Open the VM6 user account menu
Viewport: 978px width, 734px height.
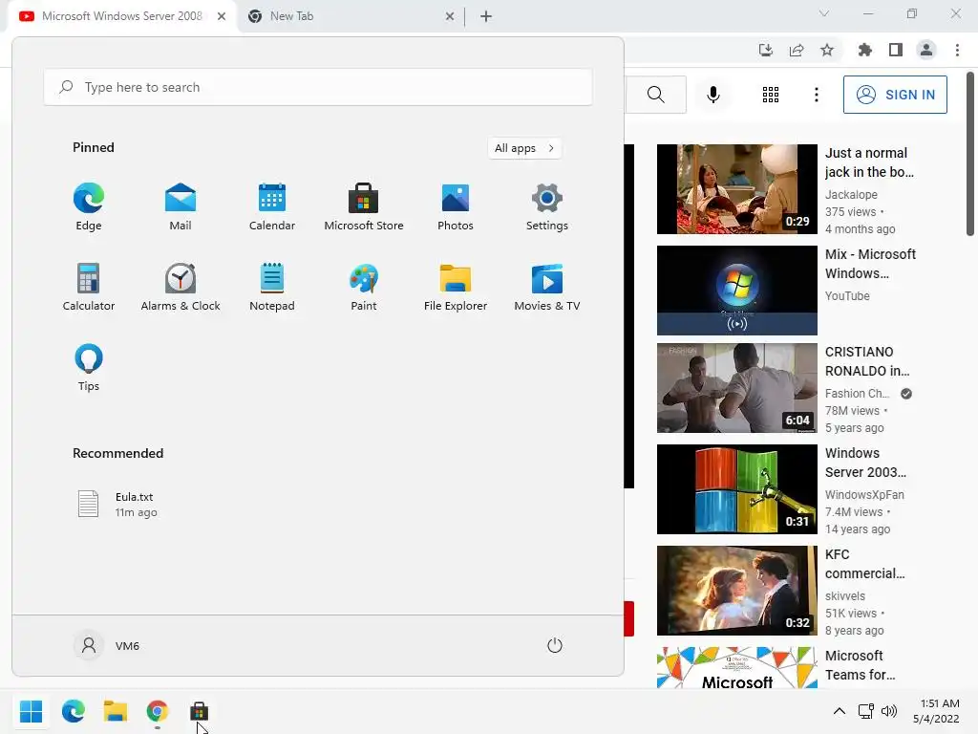pyautogui.click(x=107, y=645)
